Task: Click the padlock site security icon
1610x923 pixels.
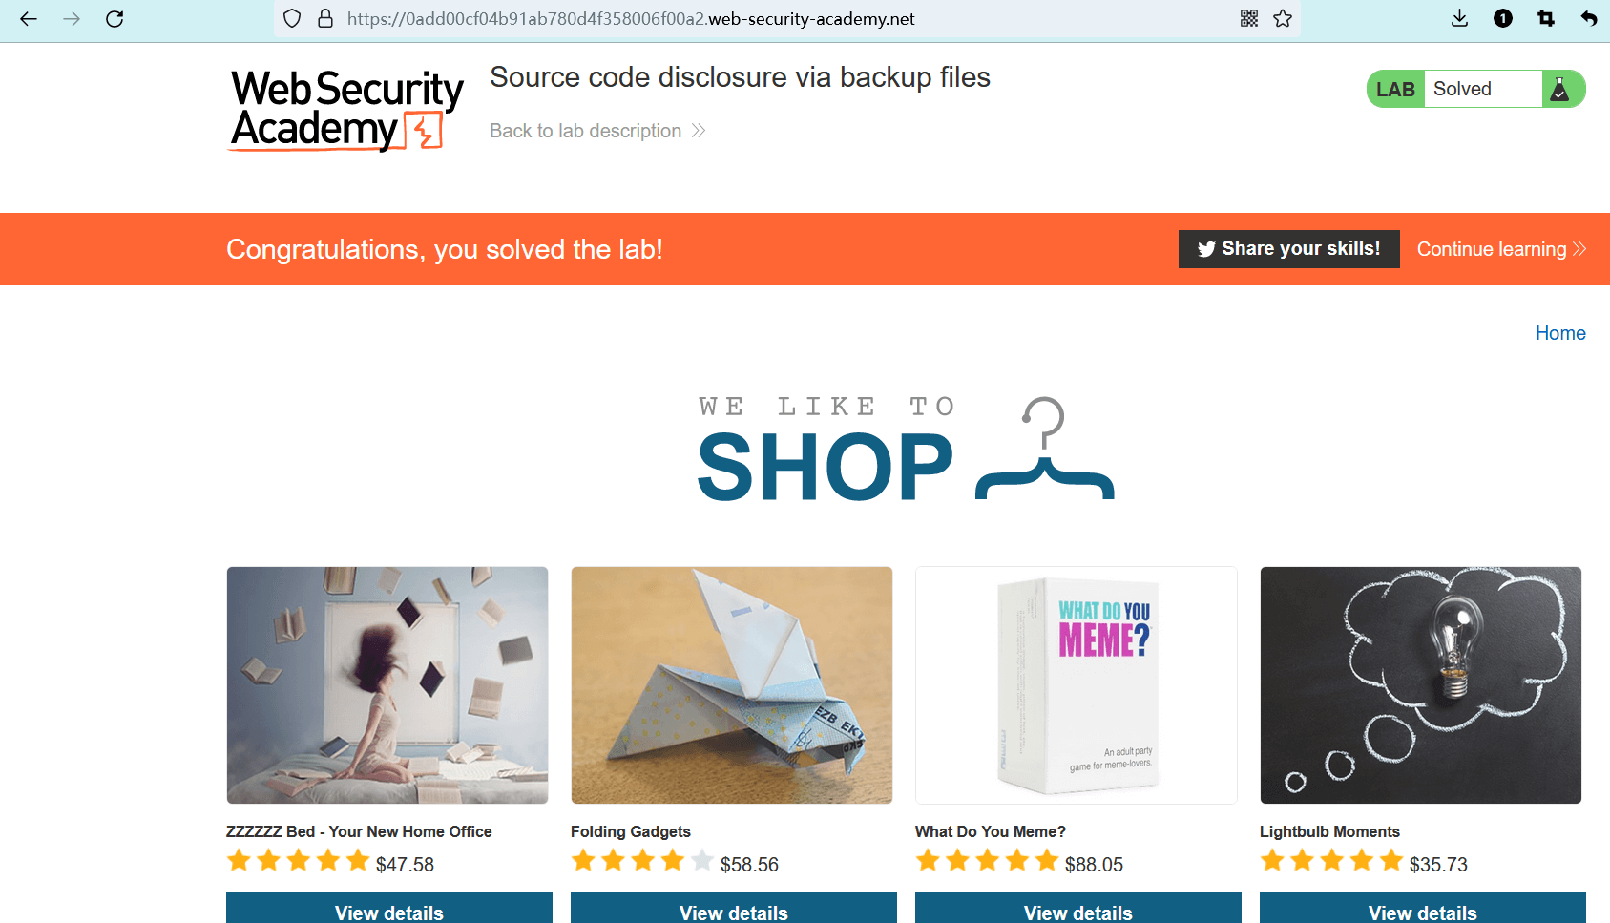Action: 325,19
